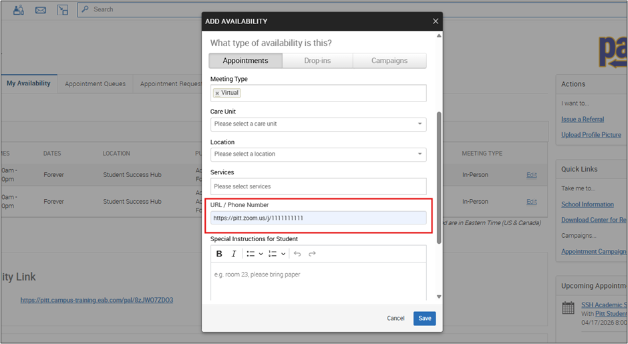The height and width of the screenshot is (344, 628).
Task: Select the Appointments availability type
Action: click(x=245, y=61)
